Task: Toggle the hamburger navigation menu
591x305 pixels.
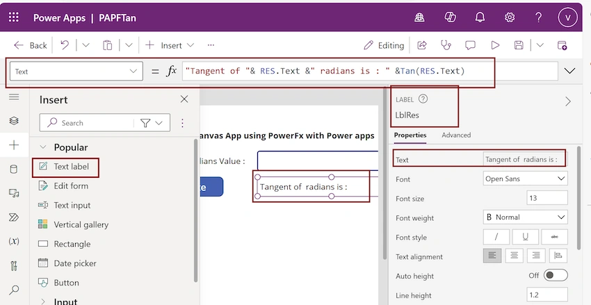Action: tap(14, 97)
